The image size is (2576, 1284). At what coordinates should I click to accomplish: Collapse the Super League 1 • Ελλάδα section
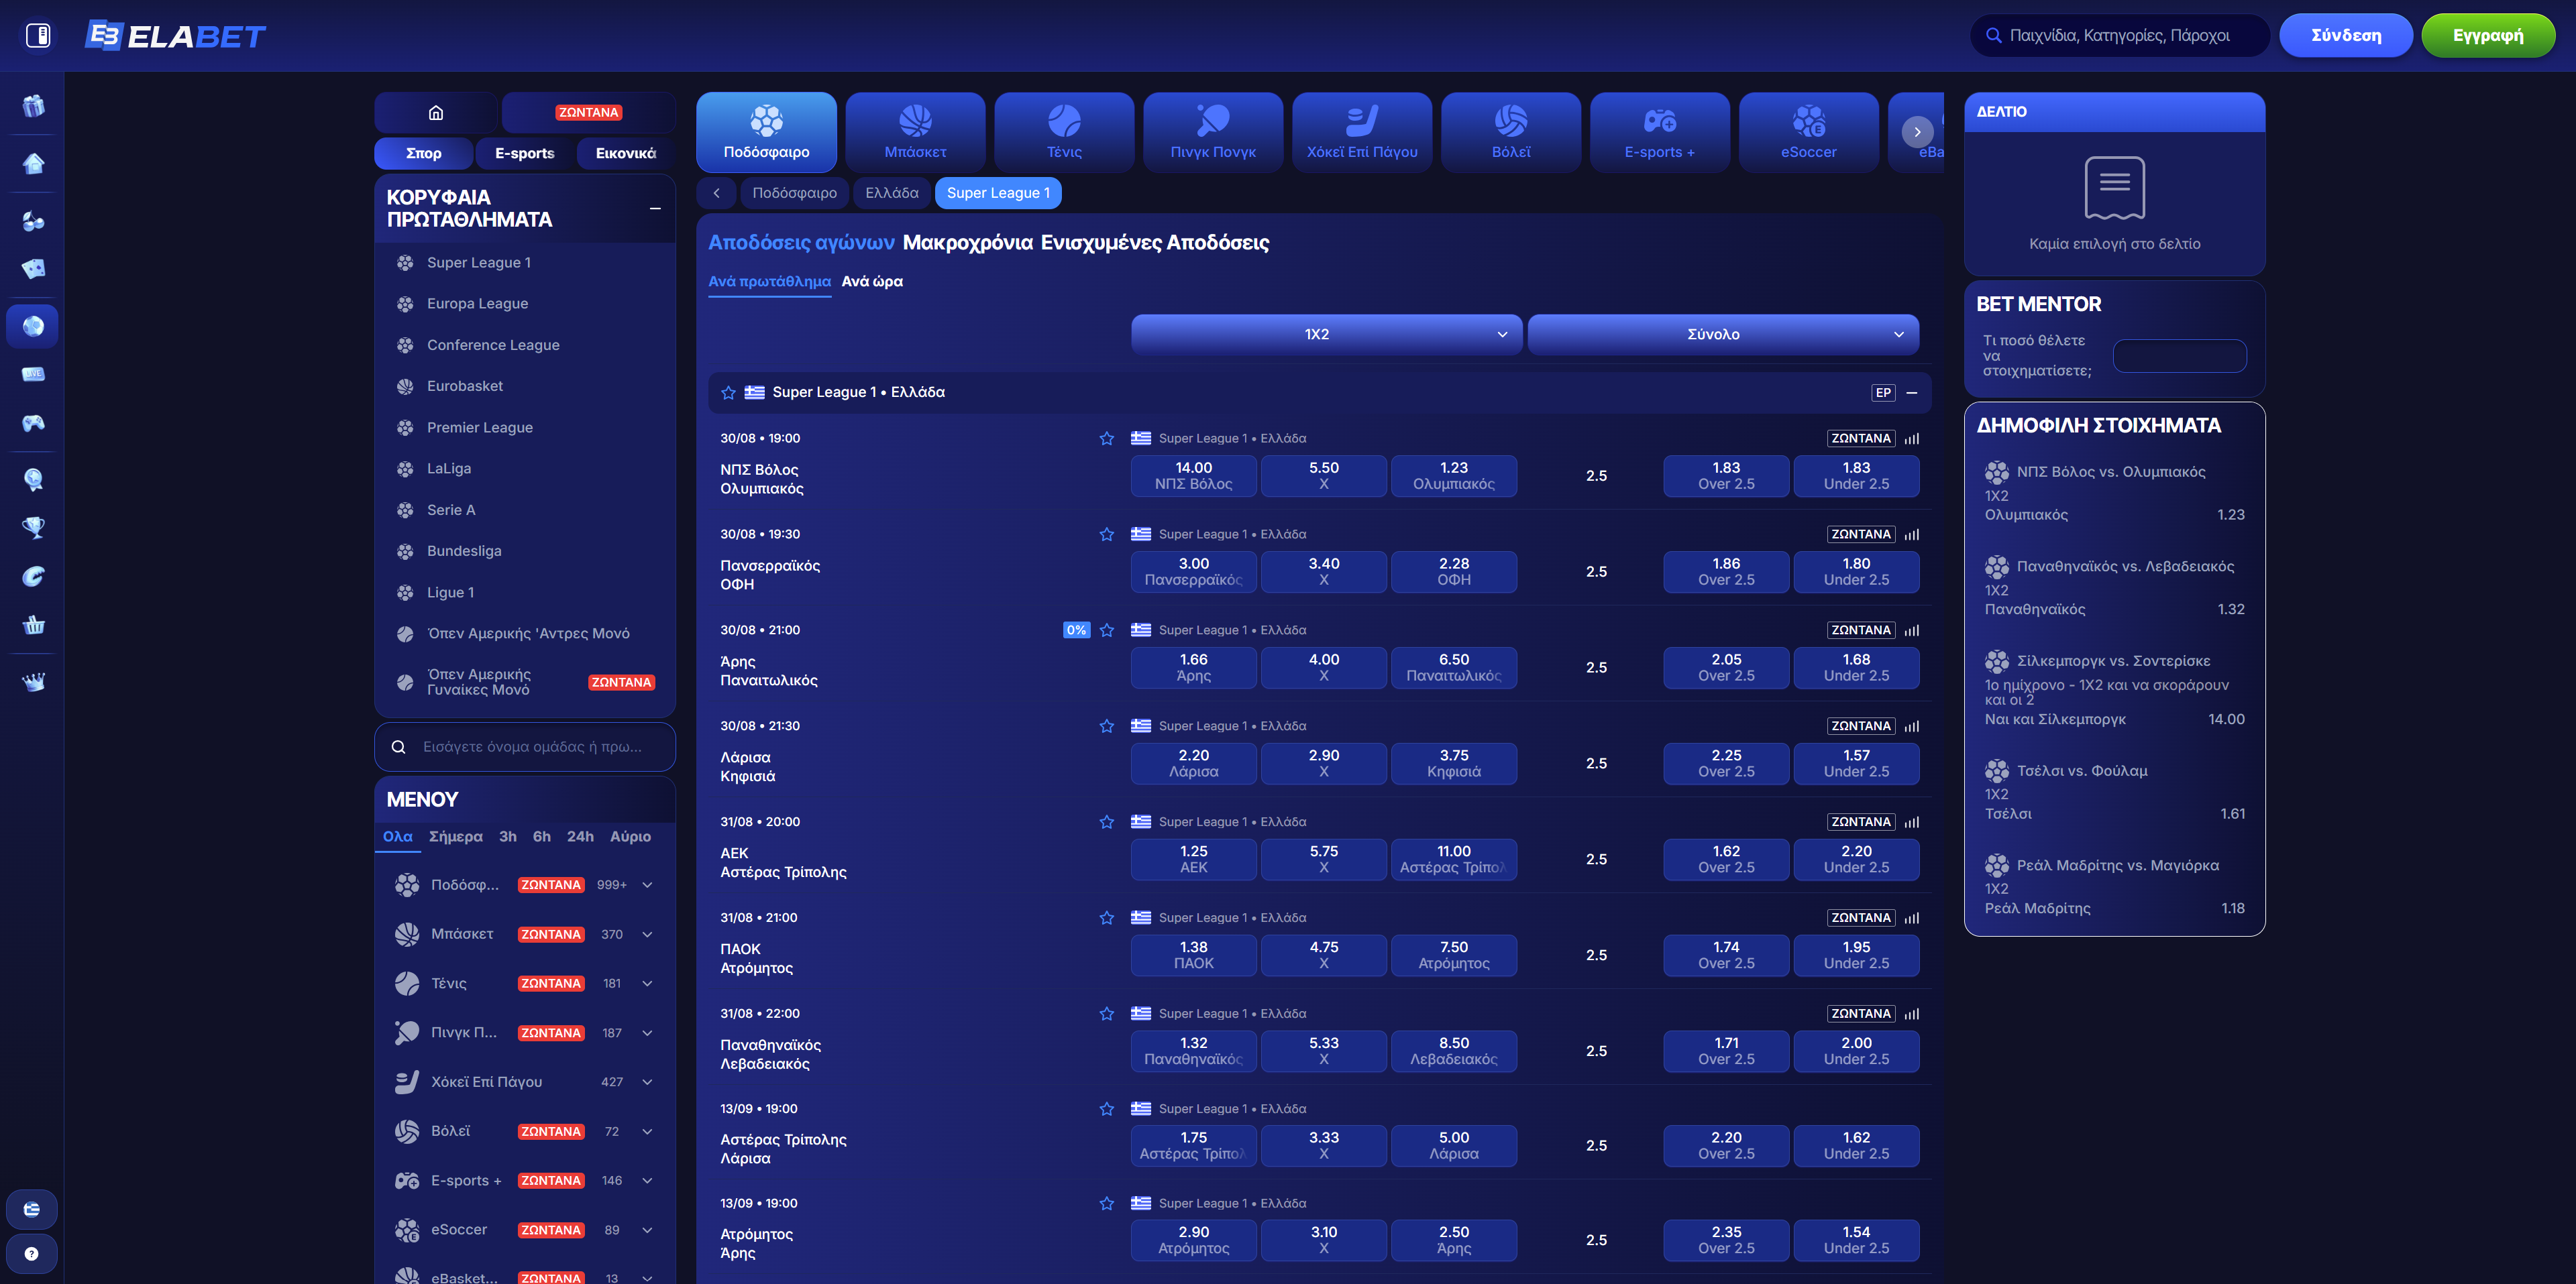1912,393
